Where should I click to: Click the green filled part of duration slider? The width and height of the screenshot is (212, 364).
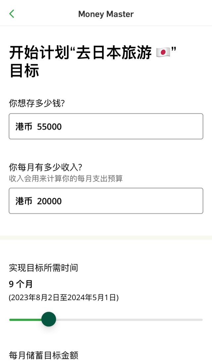[25, 320]
